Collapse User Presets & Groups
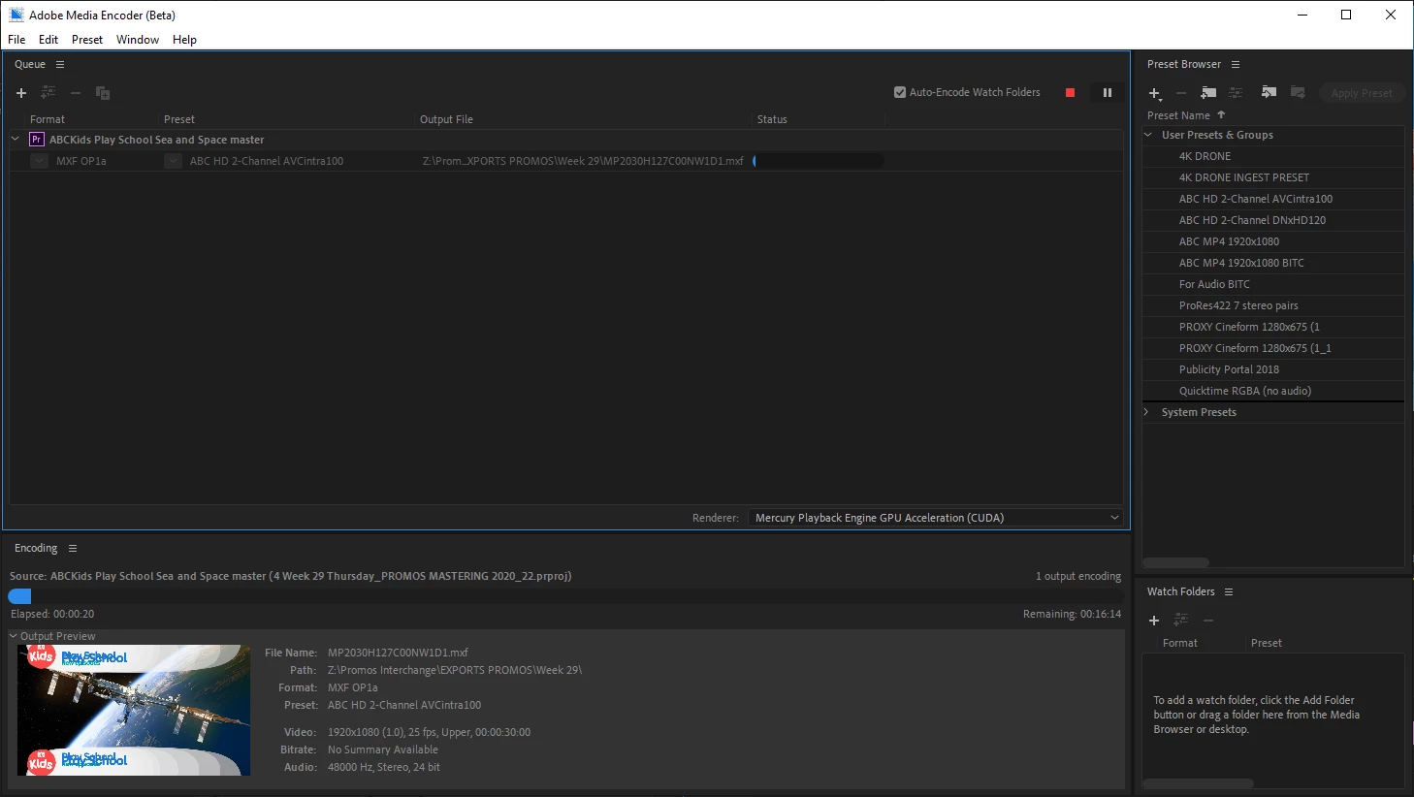Image resolution: width=1414 pixels, height=797 pixels. (1149, 135)
